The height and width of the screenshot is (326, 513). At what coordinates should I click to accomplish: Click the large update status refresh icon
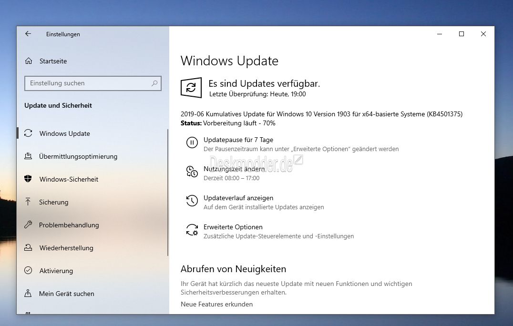point(191,88)
